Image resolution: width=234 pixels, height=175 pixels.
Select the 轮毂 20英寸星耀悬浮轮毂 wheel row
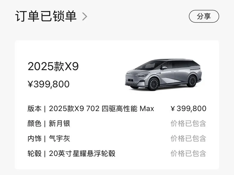point(117,153)
